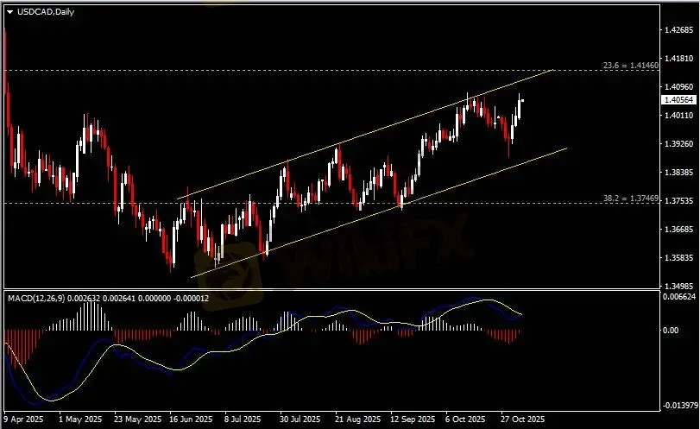
Task: Open the chart menu arrow beside USDCAD,Daily
Action: pyautogui.click(x=9, y=9)
